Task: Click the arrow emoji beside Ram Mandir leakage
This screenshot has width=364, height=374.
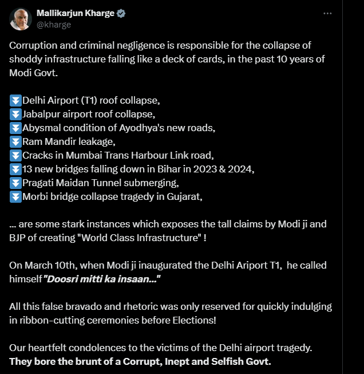Action: (15, 141)
